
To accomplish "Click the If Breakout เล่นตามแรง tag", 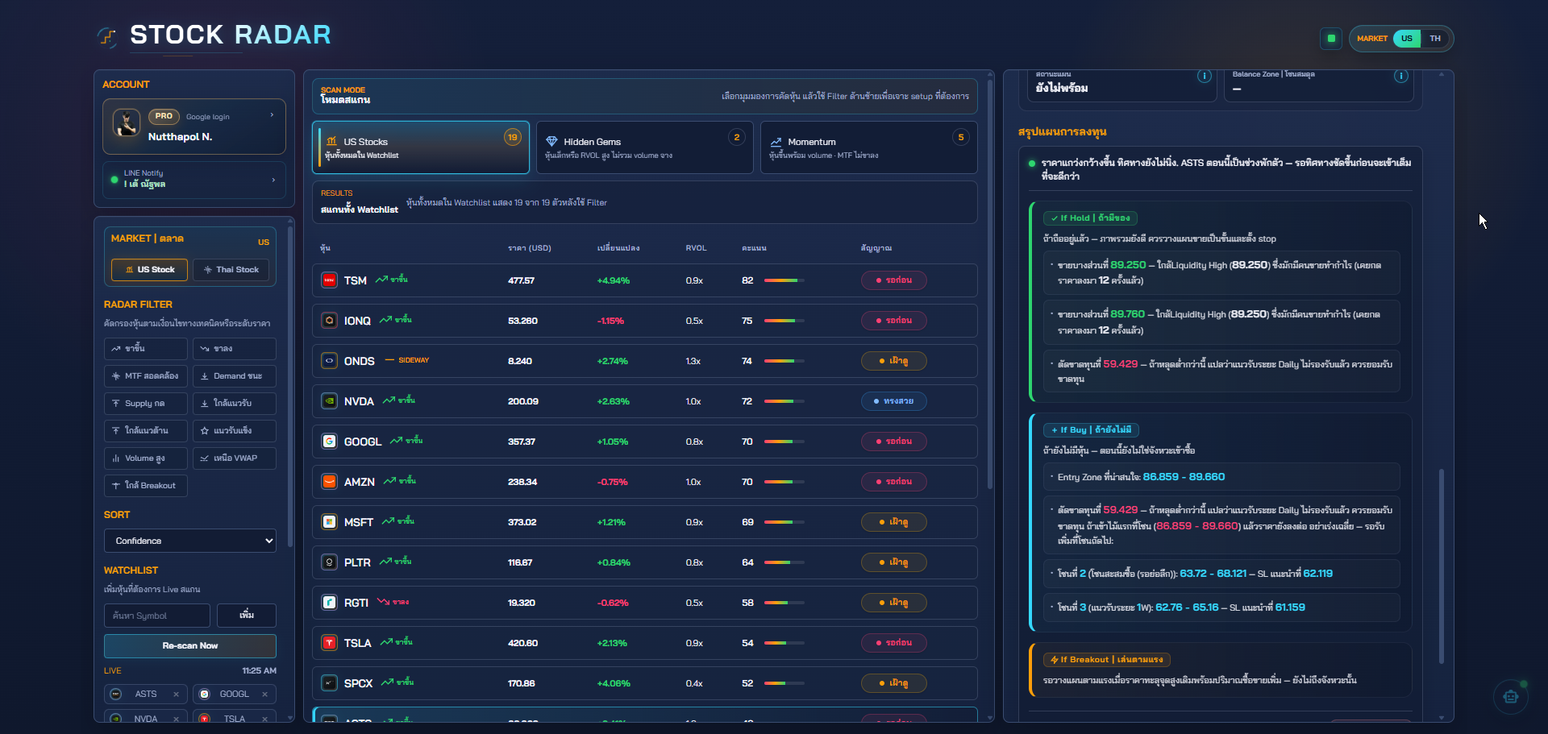I will click(1107, 660).
